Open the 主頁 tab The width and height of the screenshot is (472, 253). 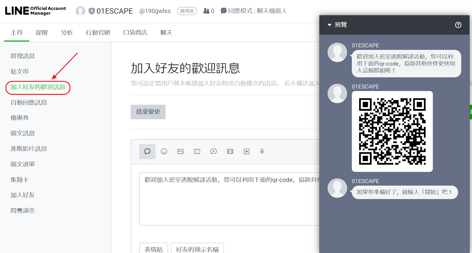point(17,32)
